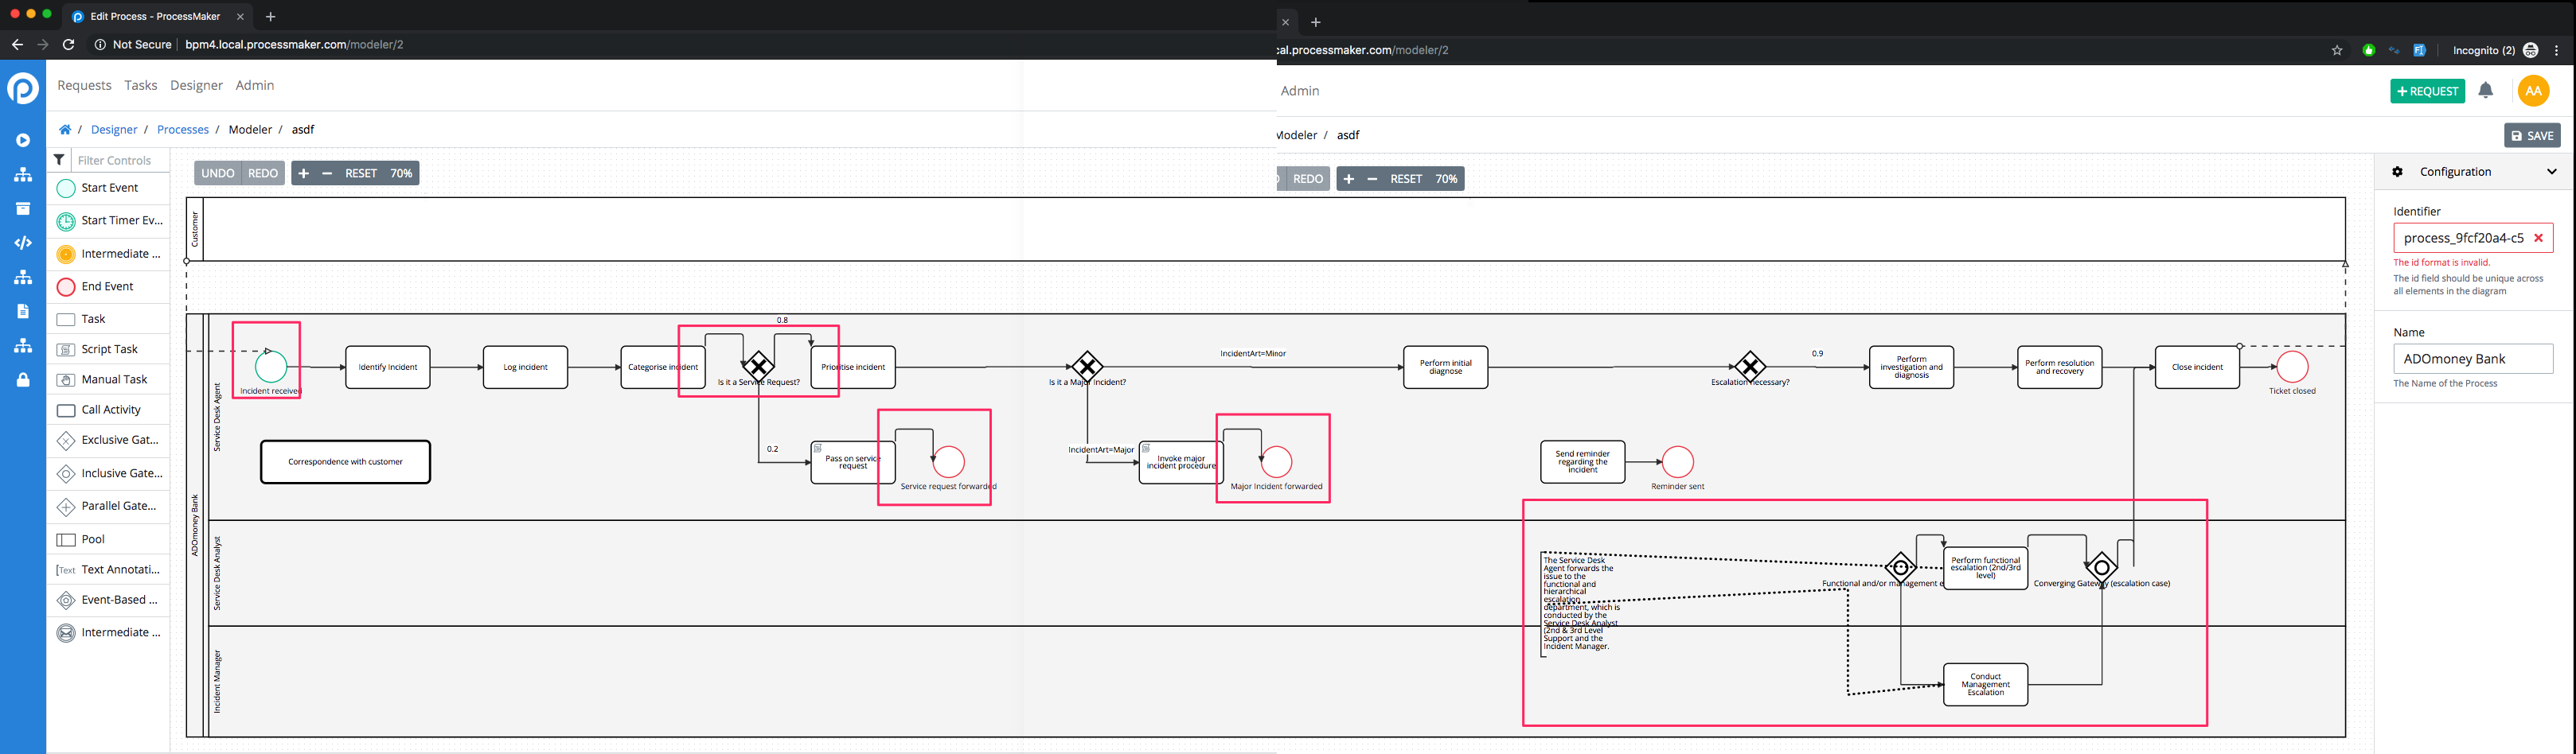Click the notification bell icon
The image size is (2576, 754).
point(2487,90)
